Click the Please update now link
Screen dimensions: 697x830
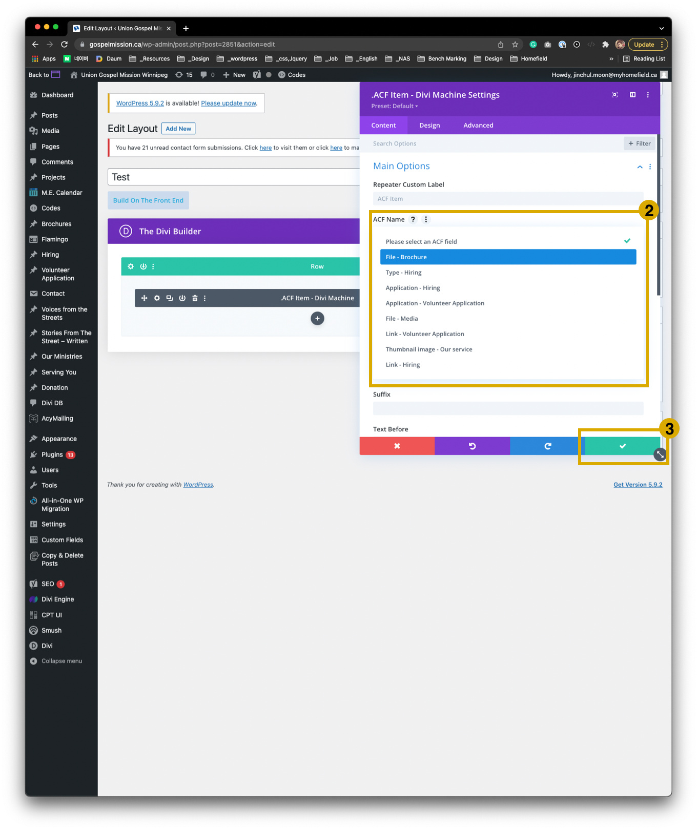click(x=229, y=103)
